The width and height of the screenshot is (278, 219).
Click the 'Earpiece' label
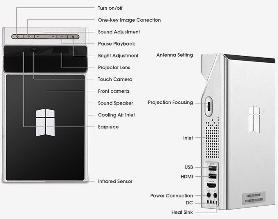[x=108, y=127]
